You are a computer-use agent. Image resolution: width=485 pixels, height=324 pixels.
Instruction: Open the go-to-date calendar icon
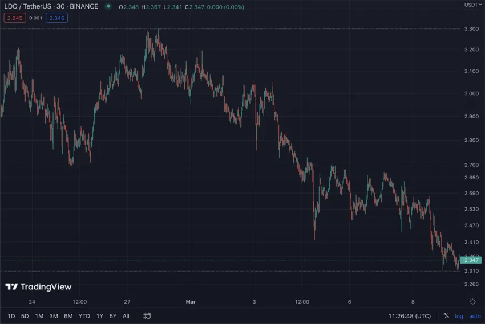point(147,315)
